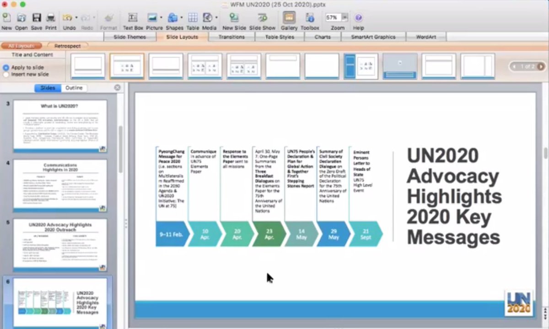The image size is (549, 329).
Task: Open the Shapes dropdown arrow
Action: coord(182,18)
